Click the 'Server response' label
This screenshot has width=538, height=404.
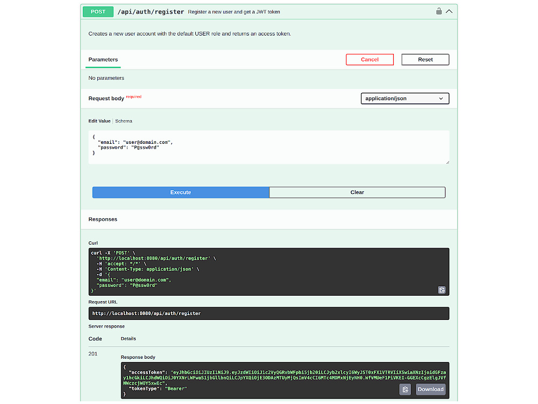pyautogui.click(x=107, y=326)
